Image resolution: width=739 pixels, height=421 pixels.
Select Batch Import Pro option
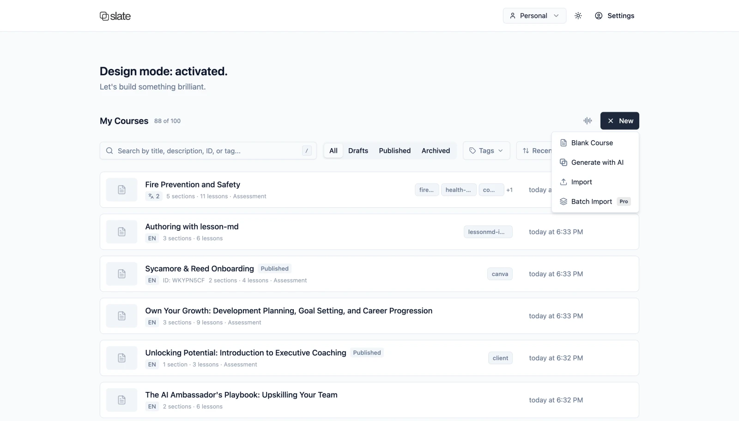(x=595, y=202)
